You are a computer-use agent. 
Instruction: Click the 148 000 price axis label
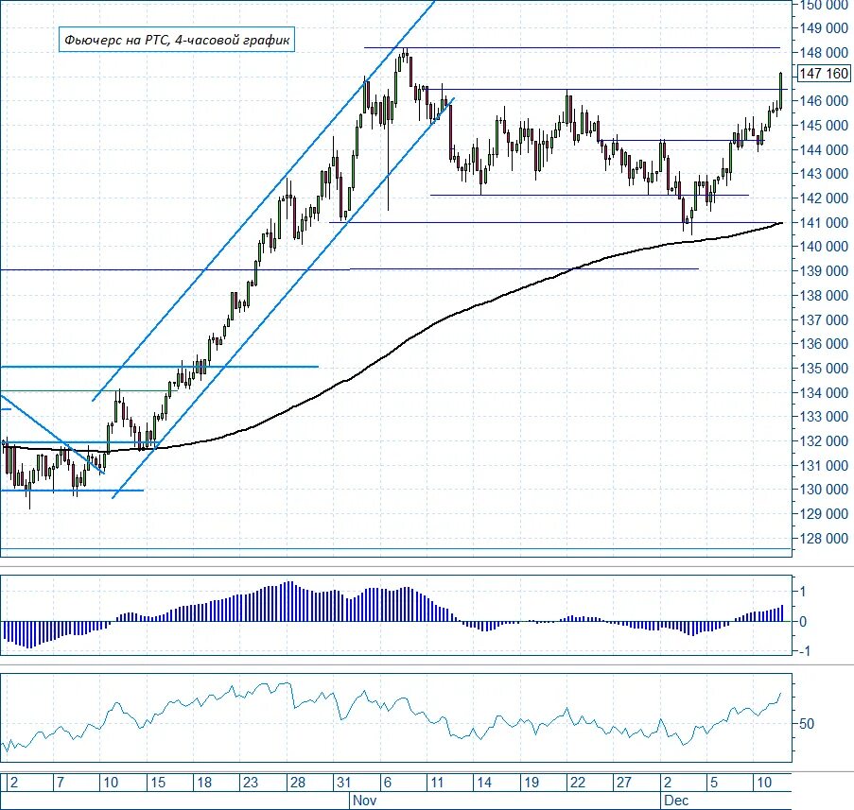tap(824, 53)
